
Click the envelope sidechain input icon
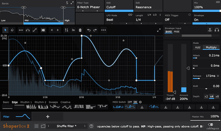point(210,30)
